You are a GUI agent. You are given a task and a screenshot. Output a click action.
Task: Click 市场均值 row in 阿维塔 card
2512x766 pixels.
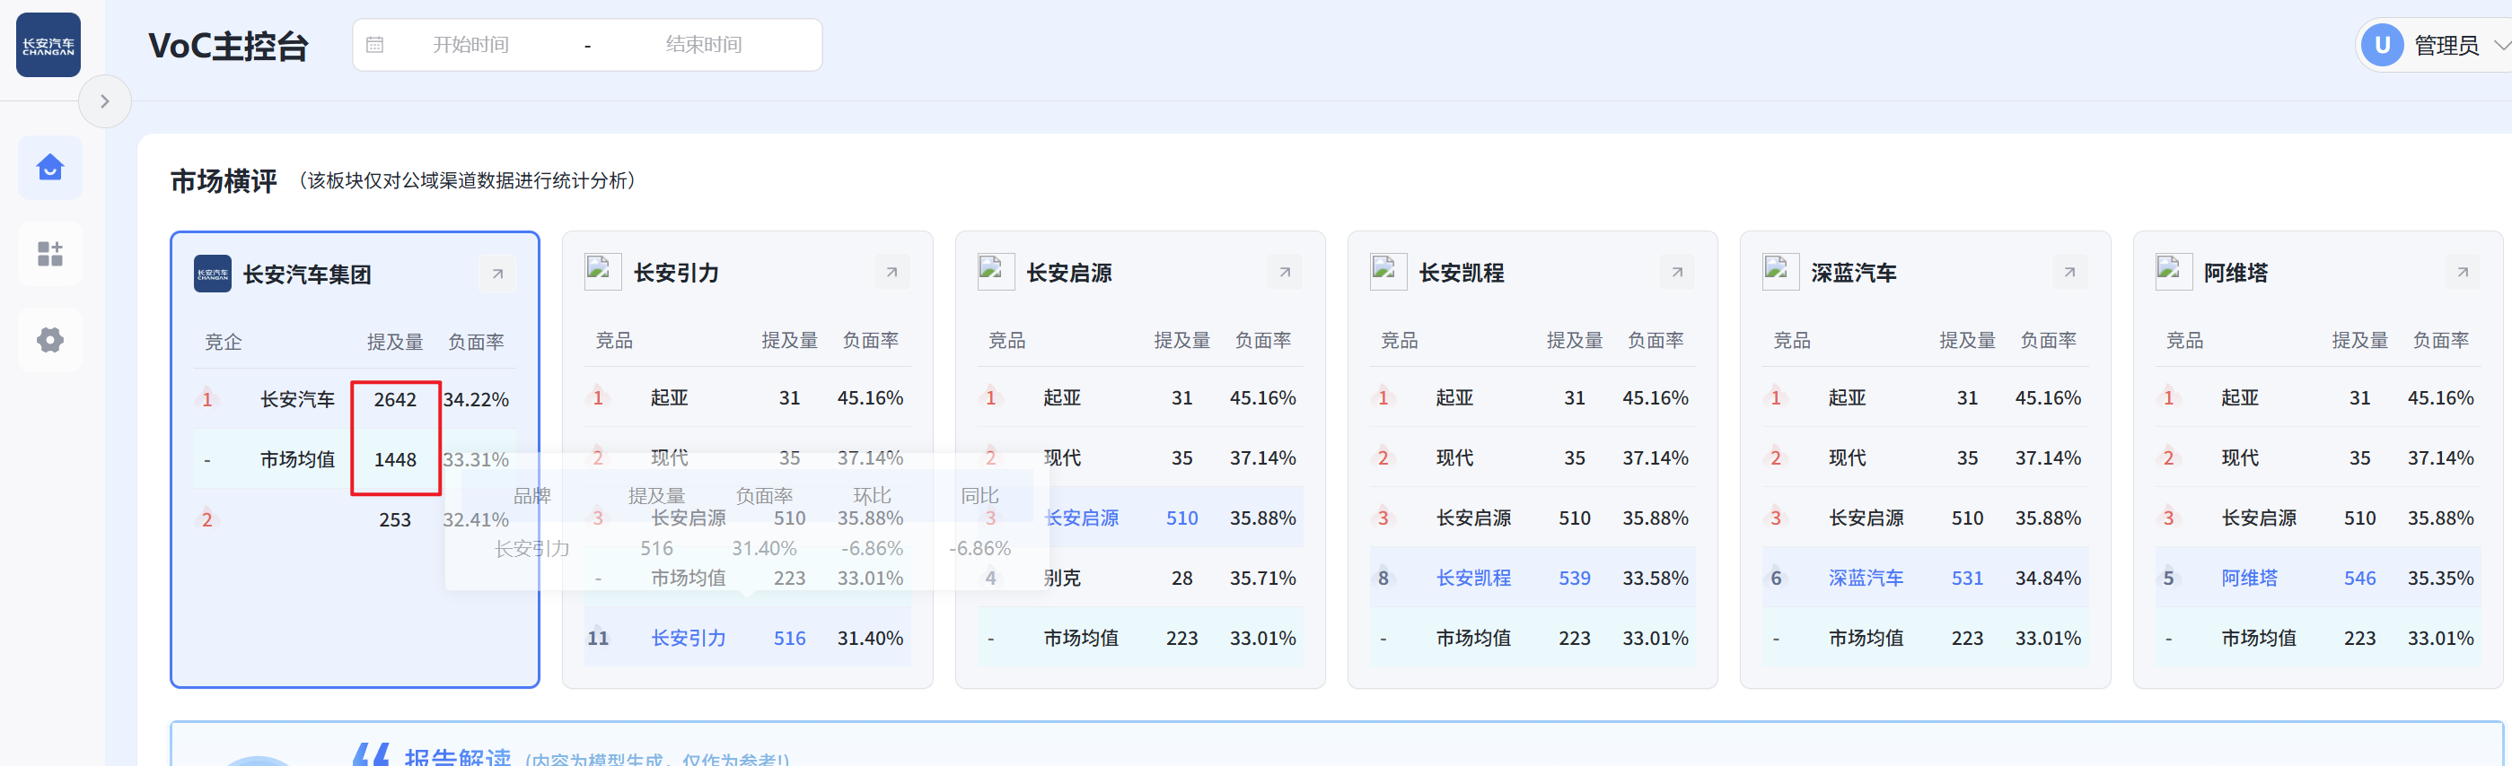pyautogui.click(x=2318, y=639)
